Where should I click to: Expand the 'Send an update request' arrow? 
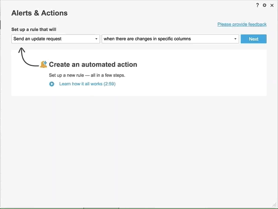(x=96, y=39)
